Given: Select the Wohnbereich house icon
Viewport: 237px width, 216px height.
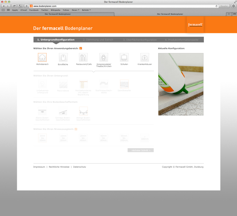Looking at the screenshot, I should 42,57.
